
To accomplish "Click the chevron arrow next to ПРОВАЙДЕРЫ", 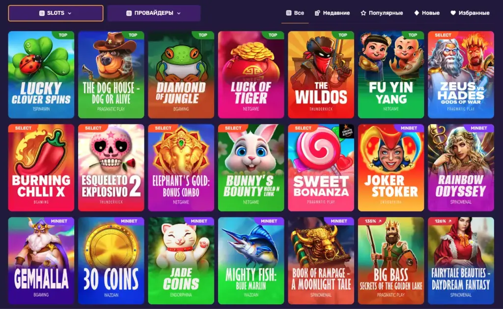I will click(179, 13).
